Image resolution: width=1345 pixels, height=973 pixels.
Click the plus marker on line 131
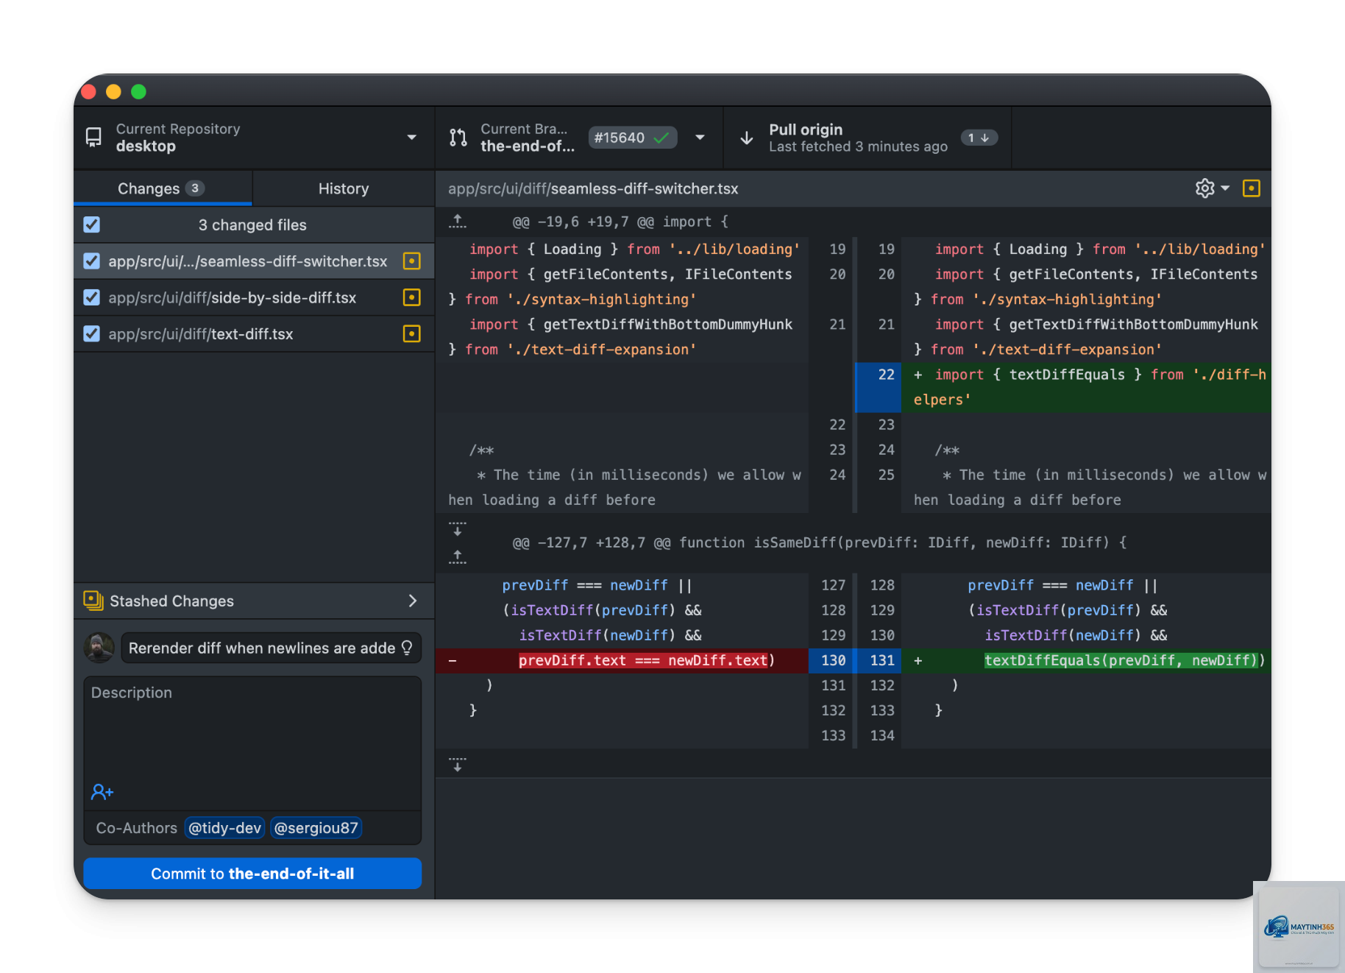(918, 660)
